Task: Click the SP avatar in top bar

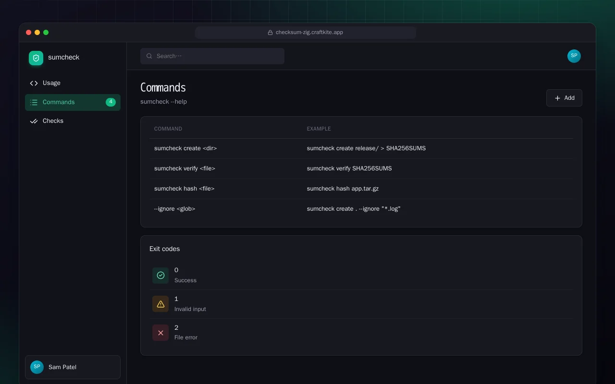Action: (574, 56)
